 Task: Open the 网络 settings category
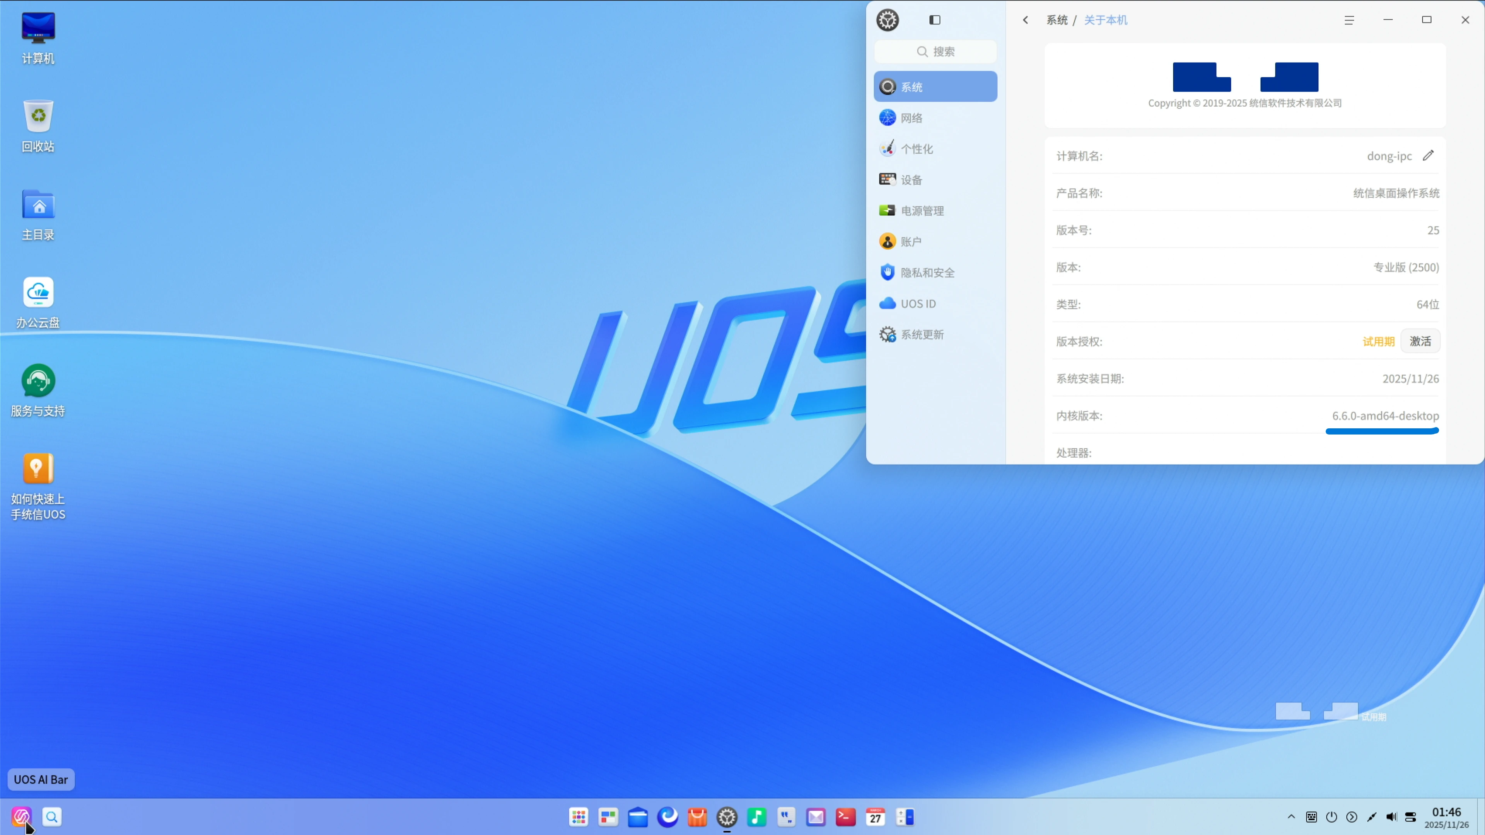click(x=935, y=118)
